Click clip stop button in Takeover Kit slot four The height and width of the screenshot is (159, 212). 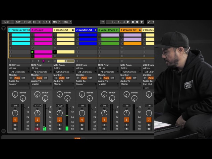tap(10, 48)
